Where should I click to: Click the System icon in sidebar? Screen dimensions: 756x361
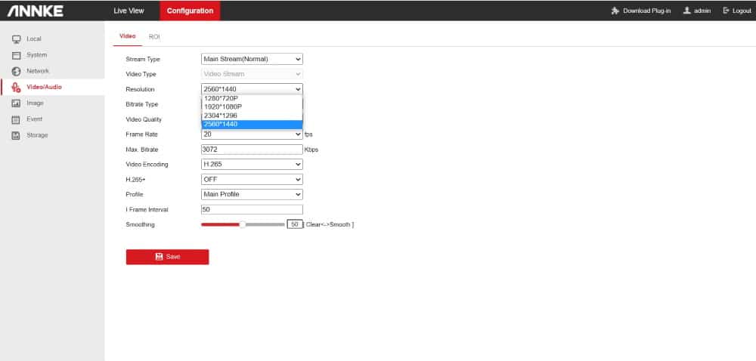coord(16,55)
